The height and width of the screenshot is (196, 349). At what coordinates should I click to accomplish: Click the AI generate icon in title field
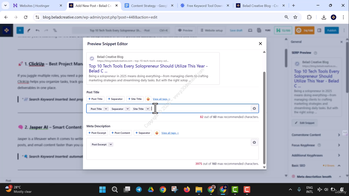point(254,108)
